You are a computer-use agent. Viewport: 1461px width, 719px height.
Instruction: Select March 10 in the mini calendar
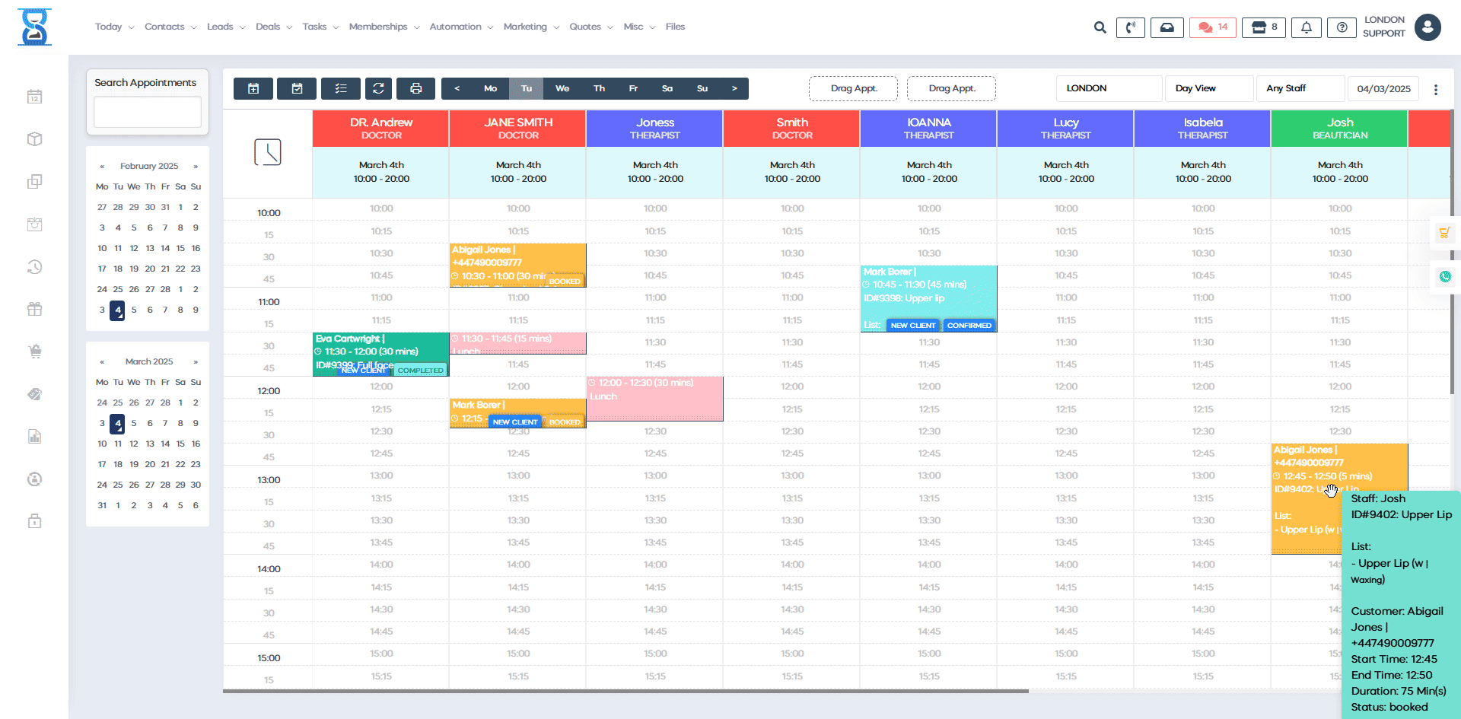pyautogui.click(x=102, y=444)
